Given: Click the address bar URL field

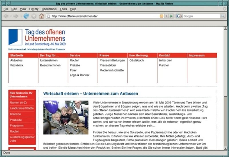Looking at the screenshot, I should (x=105, y=16).
